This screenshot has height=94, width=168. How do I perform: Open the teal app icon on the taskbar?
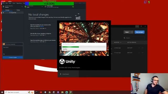[67, 92]
